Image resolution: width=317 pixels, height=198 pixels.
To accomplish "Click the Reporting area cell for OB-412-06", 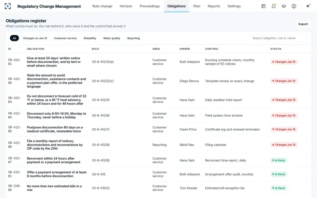I will click(159, 145).
